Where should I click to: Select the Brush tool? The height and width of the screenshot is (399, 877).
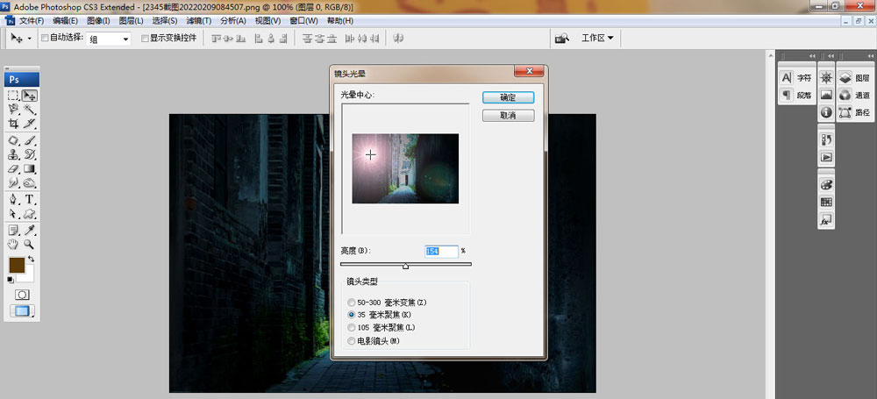(30, 140)
